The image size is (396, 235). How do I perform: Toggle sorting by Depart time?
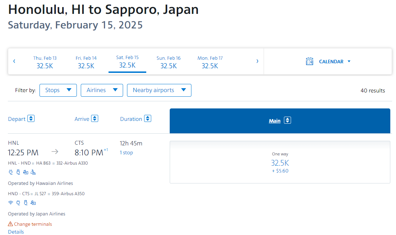click(31, 118)
